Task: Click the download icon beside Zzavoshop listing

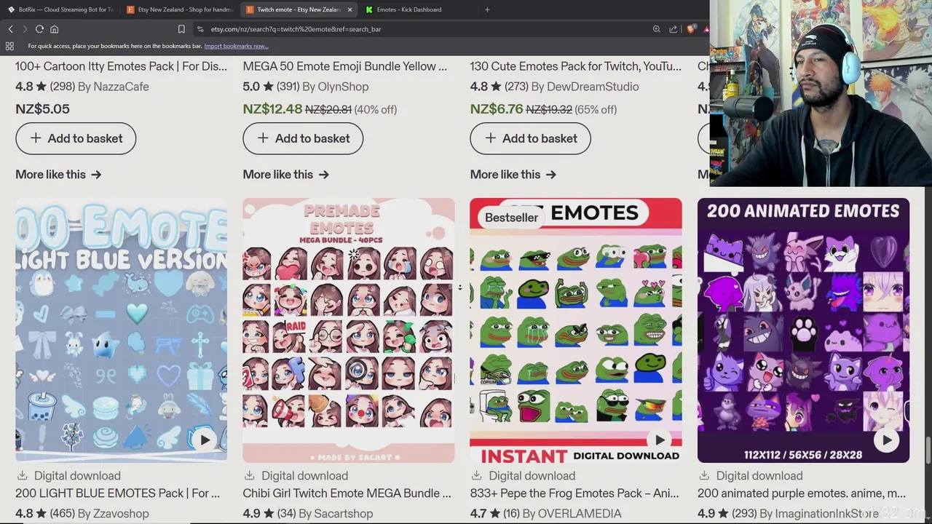Action: [22, 475]
